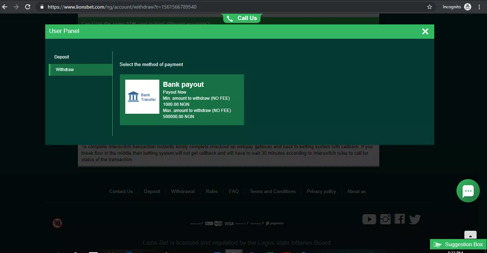This screenshot has height=253, width=487.
Task: Click the Mastercard payment logo
Action: tap(218, 223)
